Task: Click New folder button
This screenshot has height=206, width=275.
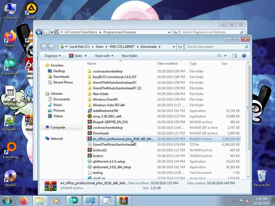Action: 129,56
